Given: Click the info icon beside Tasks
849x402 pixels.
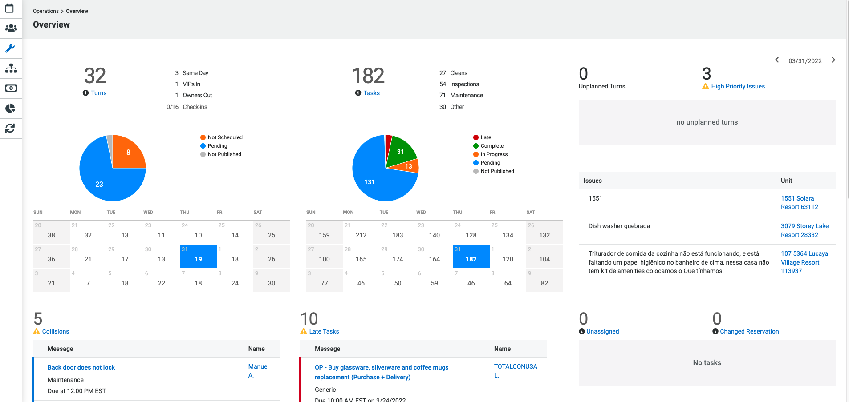Looking at the screenshot, I should pyautogui.click(x=358, y=93).
